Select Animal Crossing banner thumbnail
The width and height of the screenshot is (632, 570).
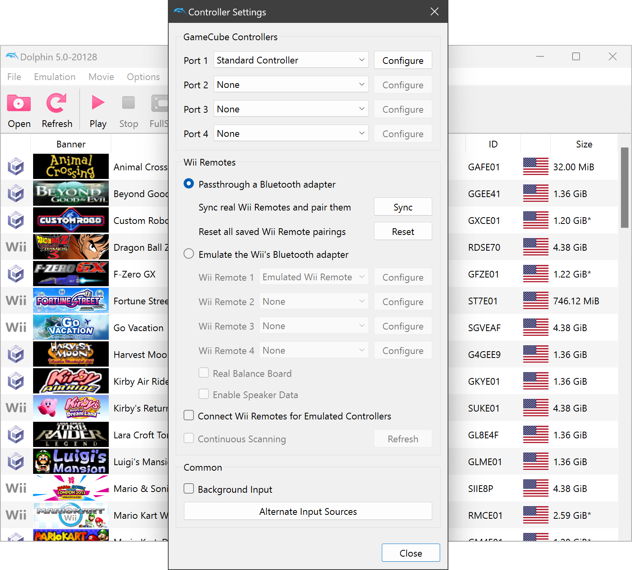point(71,167)
